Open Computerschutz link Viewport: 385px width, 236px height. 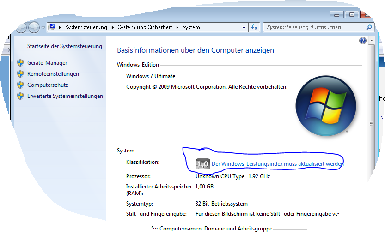point(48,85)
